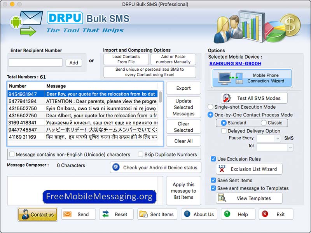
Task: Click the blue info icon on About Us
Action: pyautogui.click(x=187, y=214)
